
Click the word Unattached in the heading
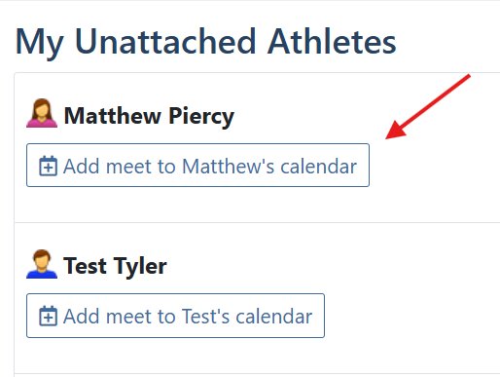click(165, 42)
